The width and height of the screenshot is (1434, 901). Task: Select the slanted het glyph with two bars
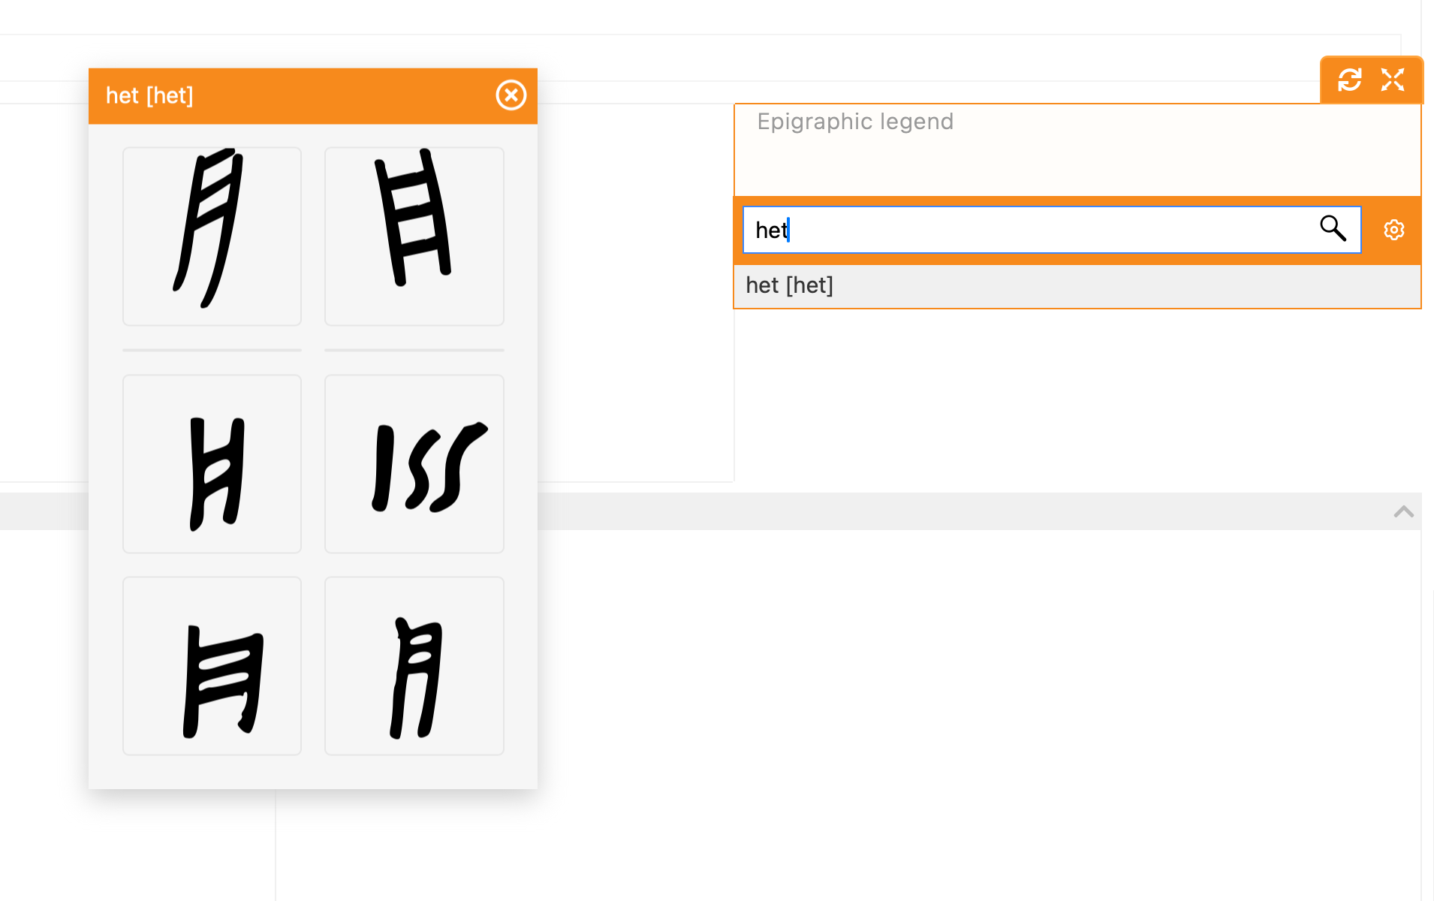pyautogui.click(x=212, y=237)
